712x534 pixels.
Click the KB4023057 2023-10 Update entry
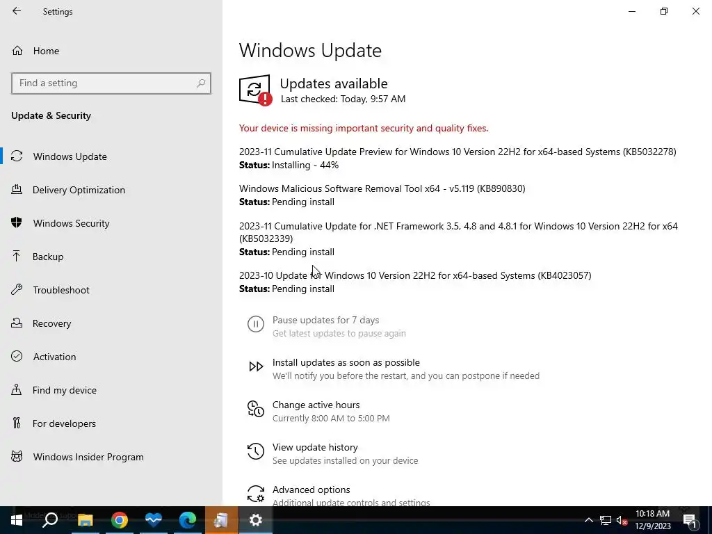(415, 275)
